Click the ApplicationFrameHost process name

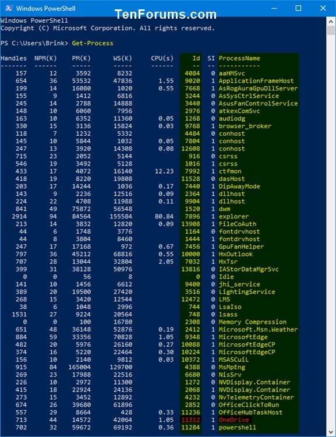256,81
